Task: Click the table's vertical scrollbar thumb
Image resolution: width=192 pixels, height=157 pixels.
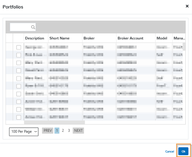Action: (184, 47)
